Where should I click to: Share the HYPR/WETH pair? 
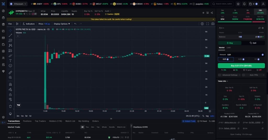pyautogui.click(x=212, y=13)
